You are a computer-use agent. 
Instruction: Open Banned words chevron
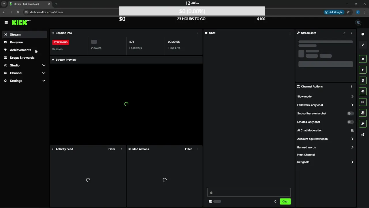(x=352, y=147)
